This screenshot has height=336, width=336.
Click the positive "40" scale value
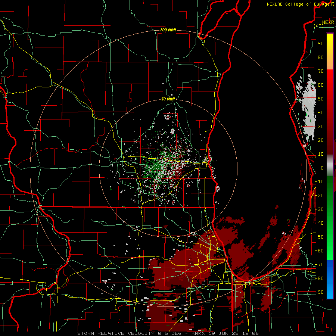point(321,112)
